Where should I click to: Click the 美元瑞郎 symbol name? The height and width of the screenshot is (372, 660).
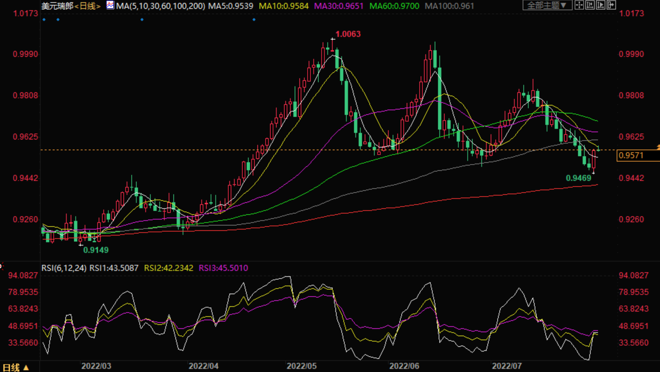tap(57, 6)
